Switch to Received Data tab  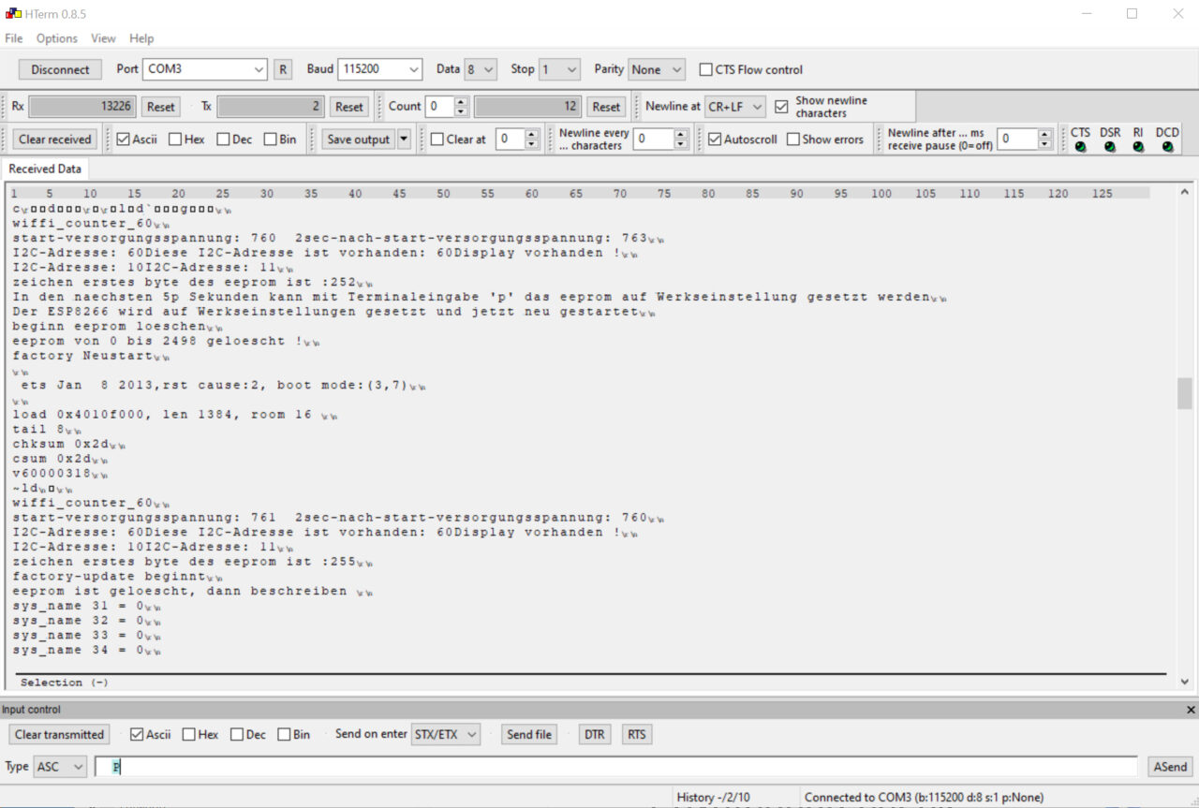pos(45,169)
